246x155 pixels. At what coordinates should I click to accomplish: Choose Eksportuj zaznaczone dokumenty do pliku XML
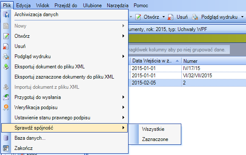pos(65,77)
